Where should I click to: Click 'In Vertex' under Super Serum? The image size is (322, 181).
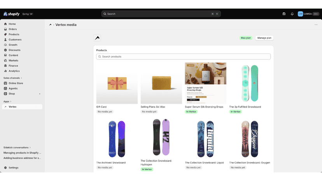pos(191,111)
